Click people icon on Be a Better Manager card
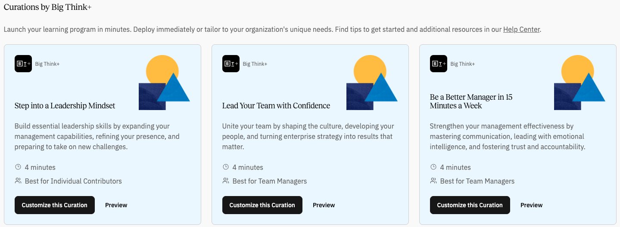This screenshot has height=227, width=620. (x=433, y=181)
